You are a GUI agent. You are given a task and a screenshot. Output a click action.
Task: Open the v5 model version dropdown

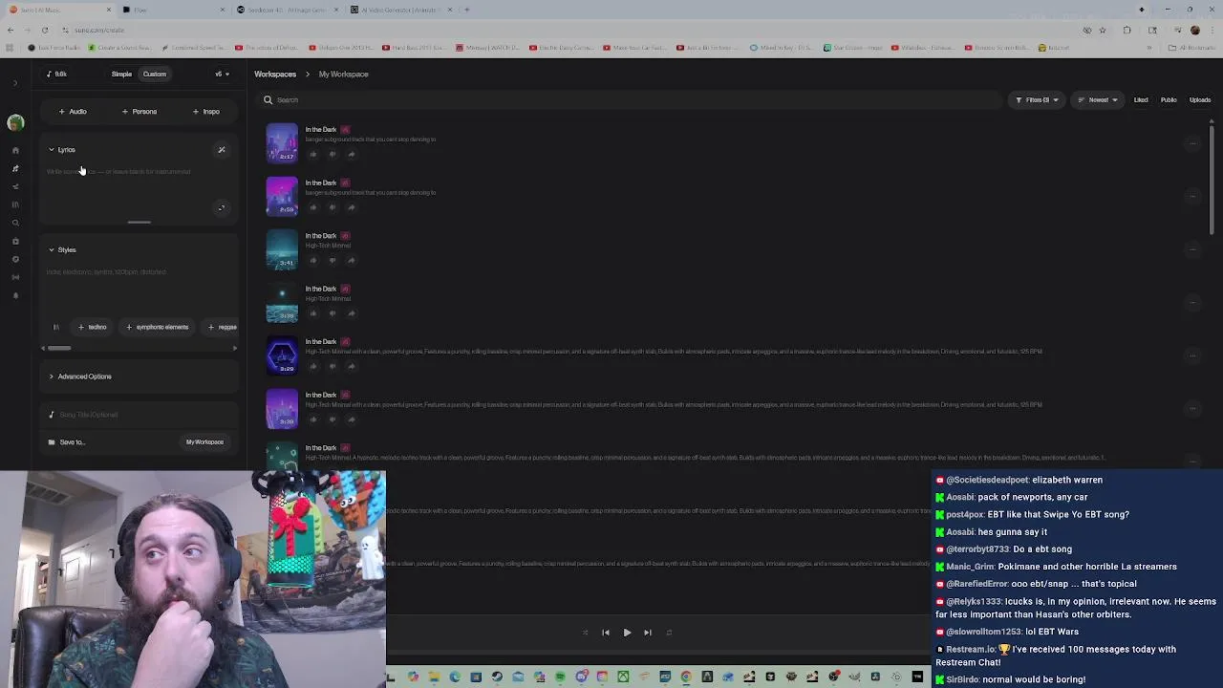(x=223, y=74)
